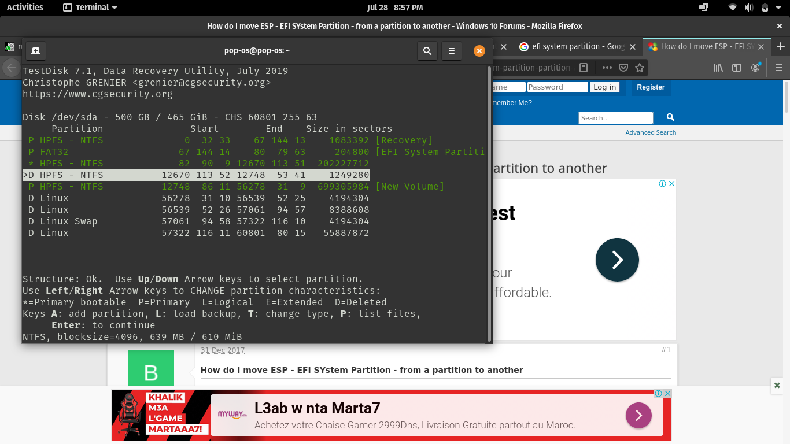
Task: Open a new tab in the terminal window
Action: [36, 51]
